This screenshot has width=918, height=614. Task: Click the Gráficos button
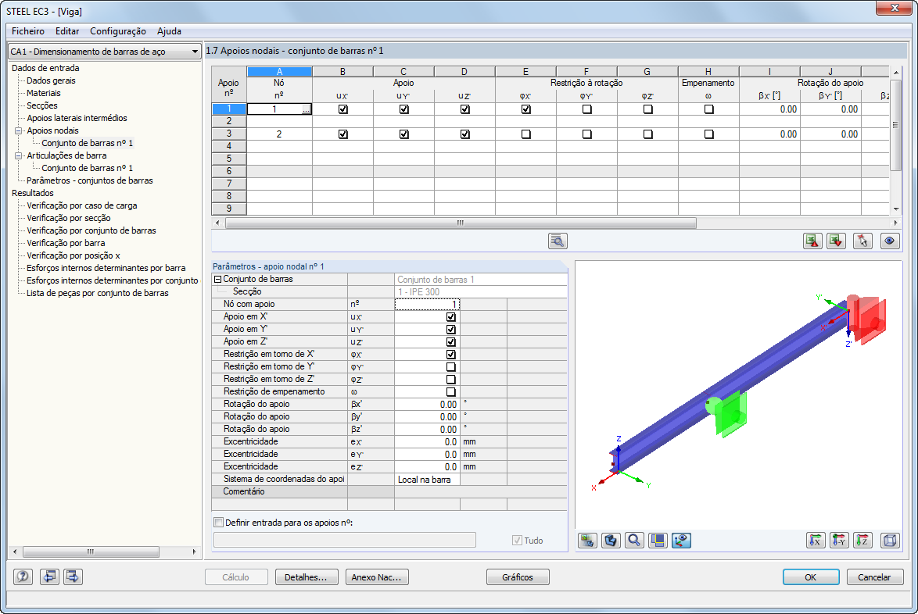pos(518,577)
